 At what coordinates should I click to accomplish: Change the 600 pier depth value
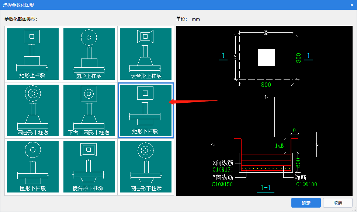[x=298, y=163]
